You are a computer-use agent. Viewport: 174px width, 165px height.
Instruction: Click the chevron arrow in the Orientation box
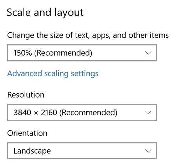(148, 151)
